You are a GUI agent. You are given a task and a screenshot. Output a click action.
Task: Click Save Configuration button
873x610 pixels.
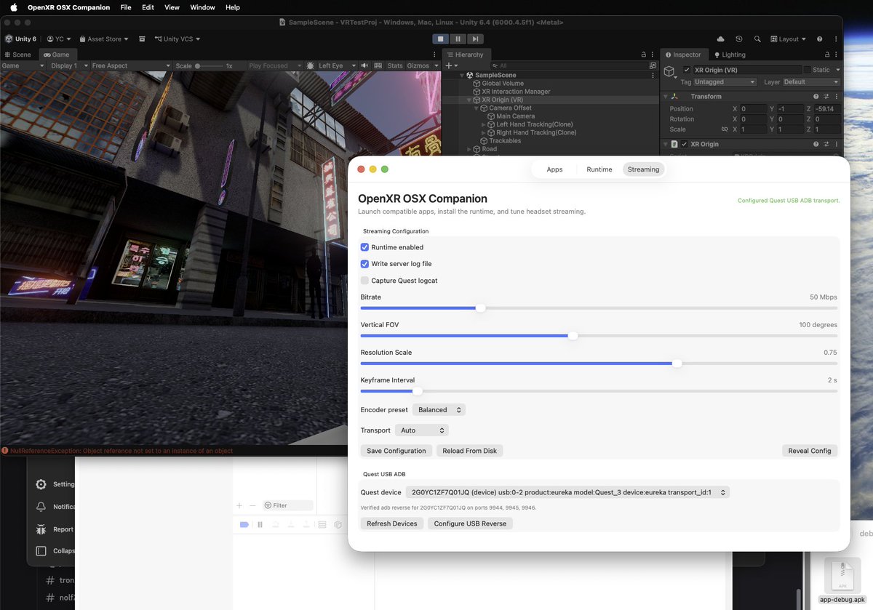pyautogui.click(x=396, y=451)
